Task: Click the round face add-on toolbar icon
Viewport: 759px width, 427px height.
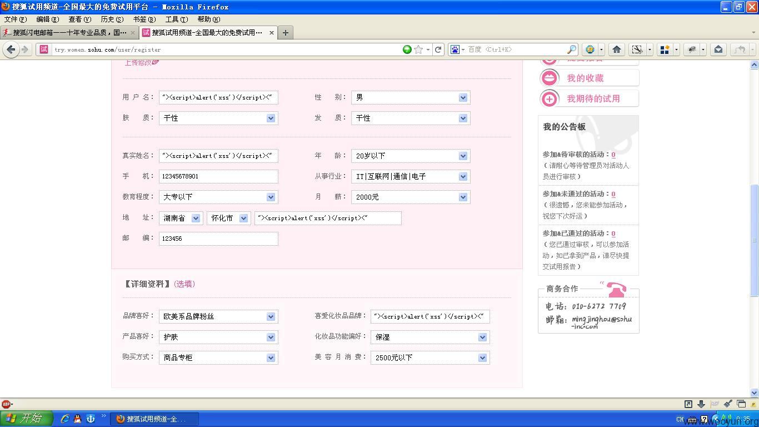Action: coord(590,49)
